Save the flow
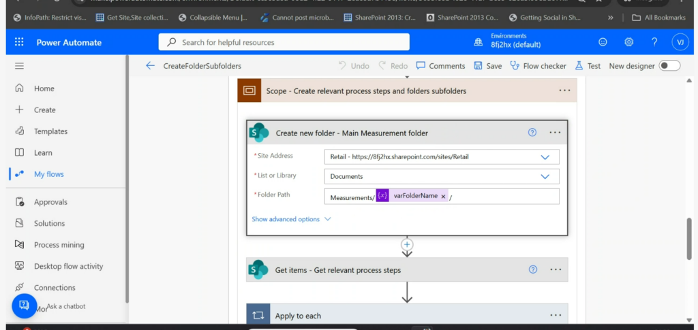Viewport: 698px width, 330px height. 488,66
